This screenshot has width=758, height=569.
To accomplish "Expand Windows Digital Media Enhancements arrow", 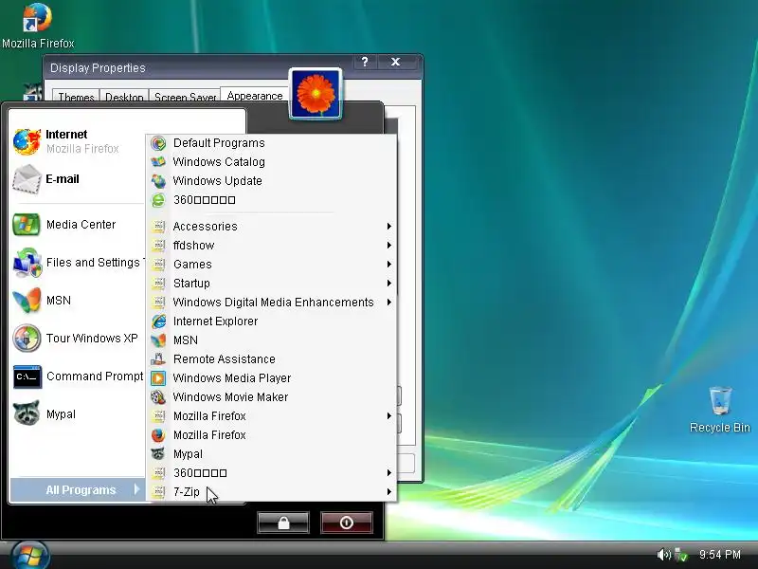I will pos(388,302).
